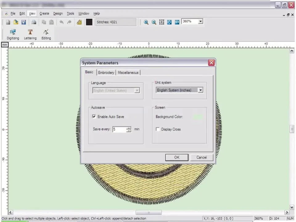Click the Print toolbar icon
This screenshot has width=296, height=222.
tap(34, 22)
